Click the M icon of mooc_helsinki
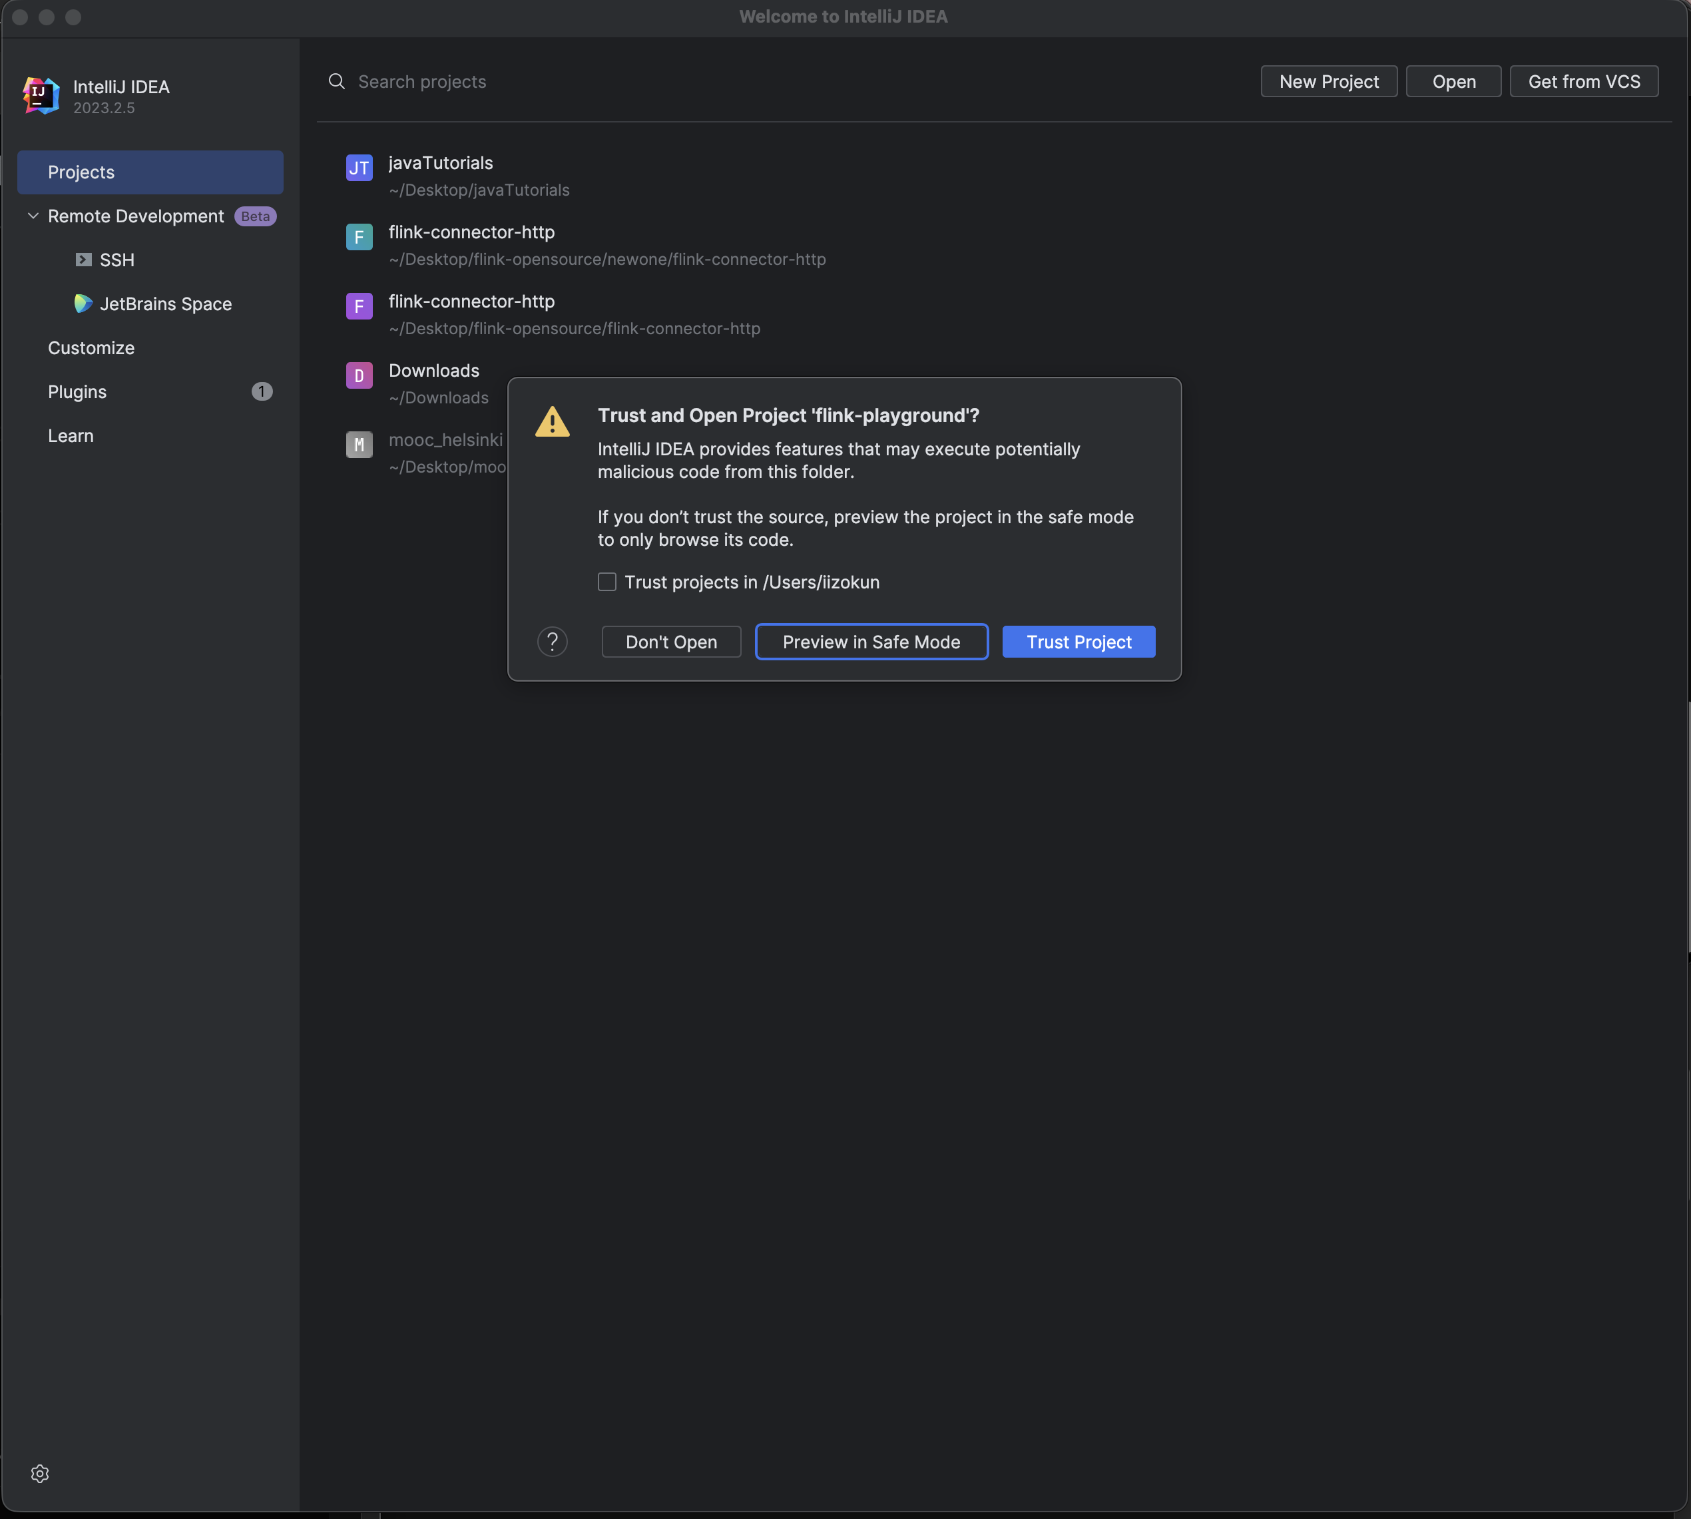1691x1519 pixels. pyautogui.click(x=359, y=445)
